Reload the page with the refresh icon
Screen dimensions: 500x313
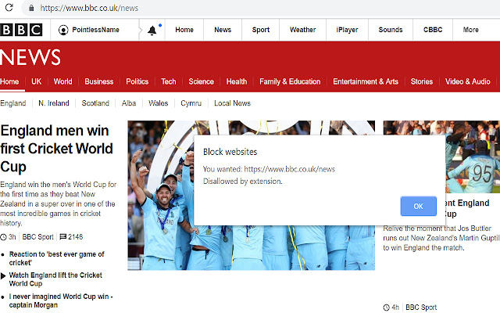(9, 7)
